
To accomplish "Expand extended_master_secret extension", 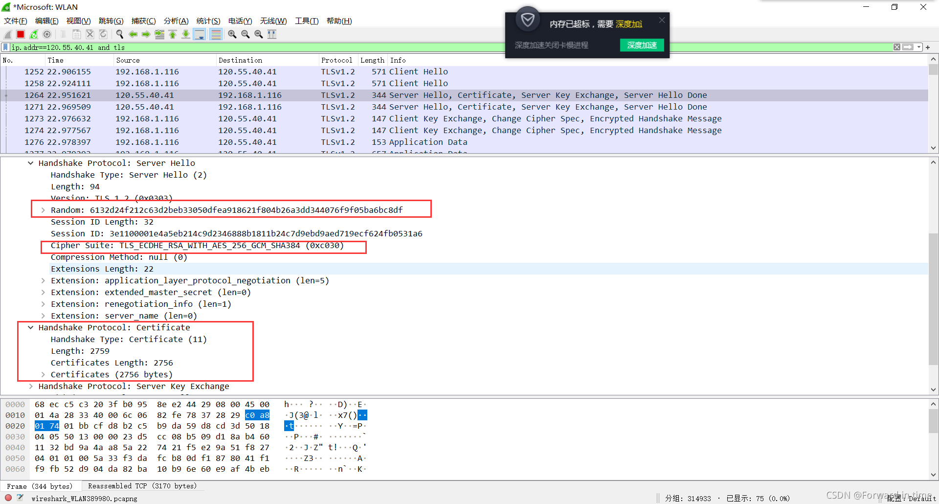I will point(43,292).
